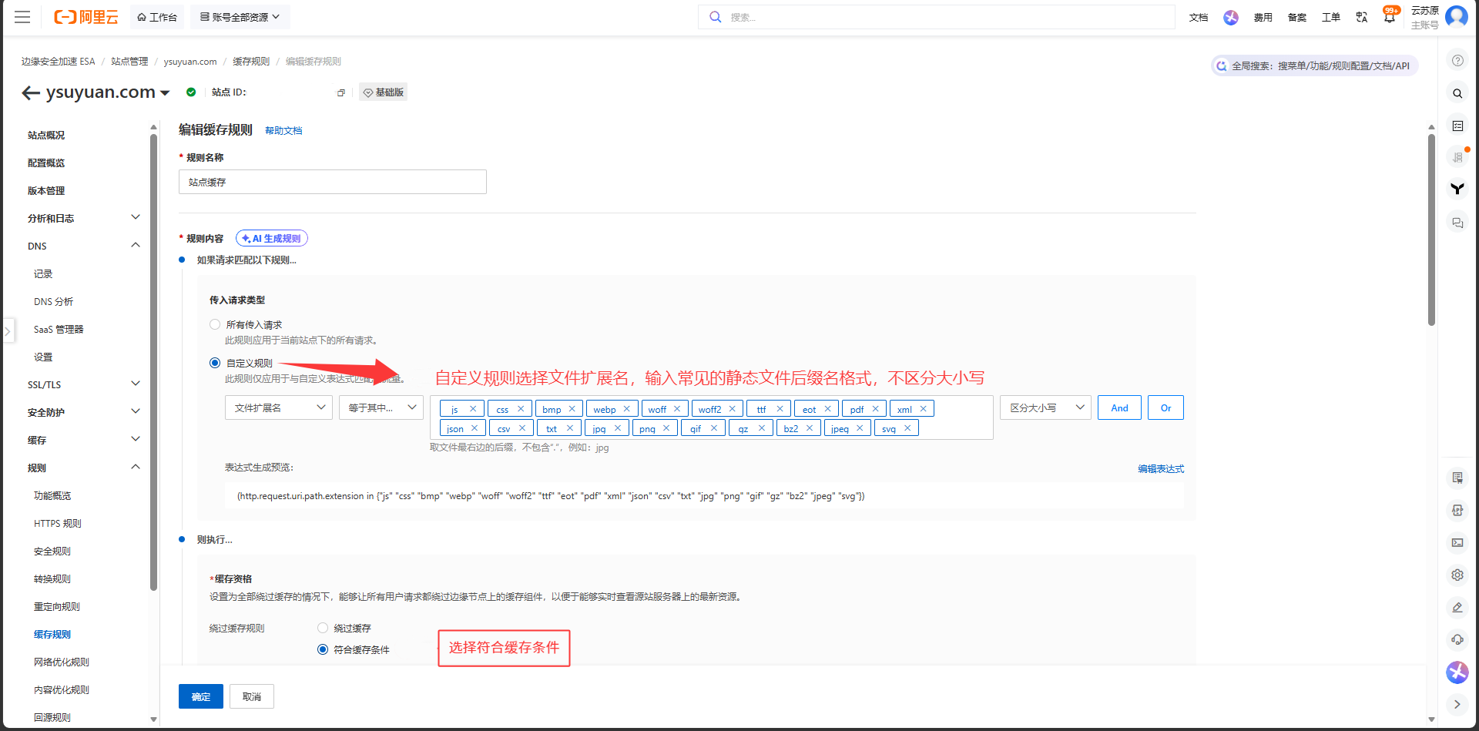Open the notifications bell
This screenshot has width=1479, height=731.
click(1390, 17)
